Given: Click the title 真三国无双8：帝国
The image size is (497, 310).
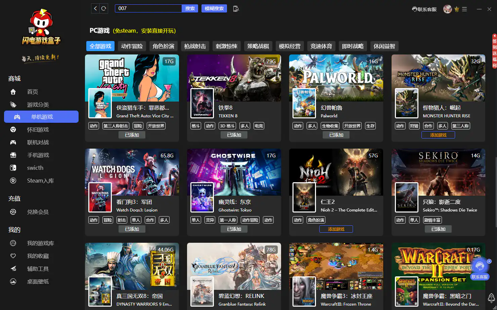Looking at the screenshot, I should point(140,296).
